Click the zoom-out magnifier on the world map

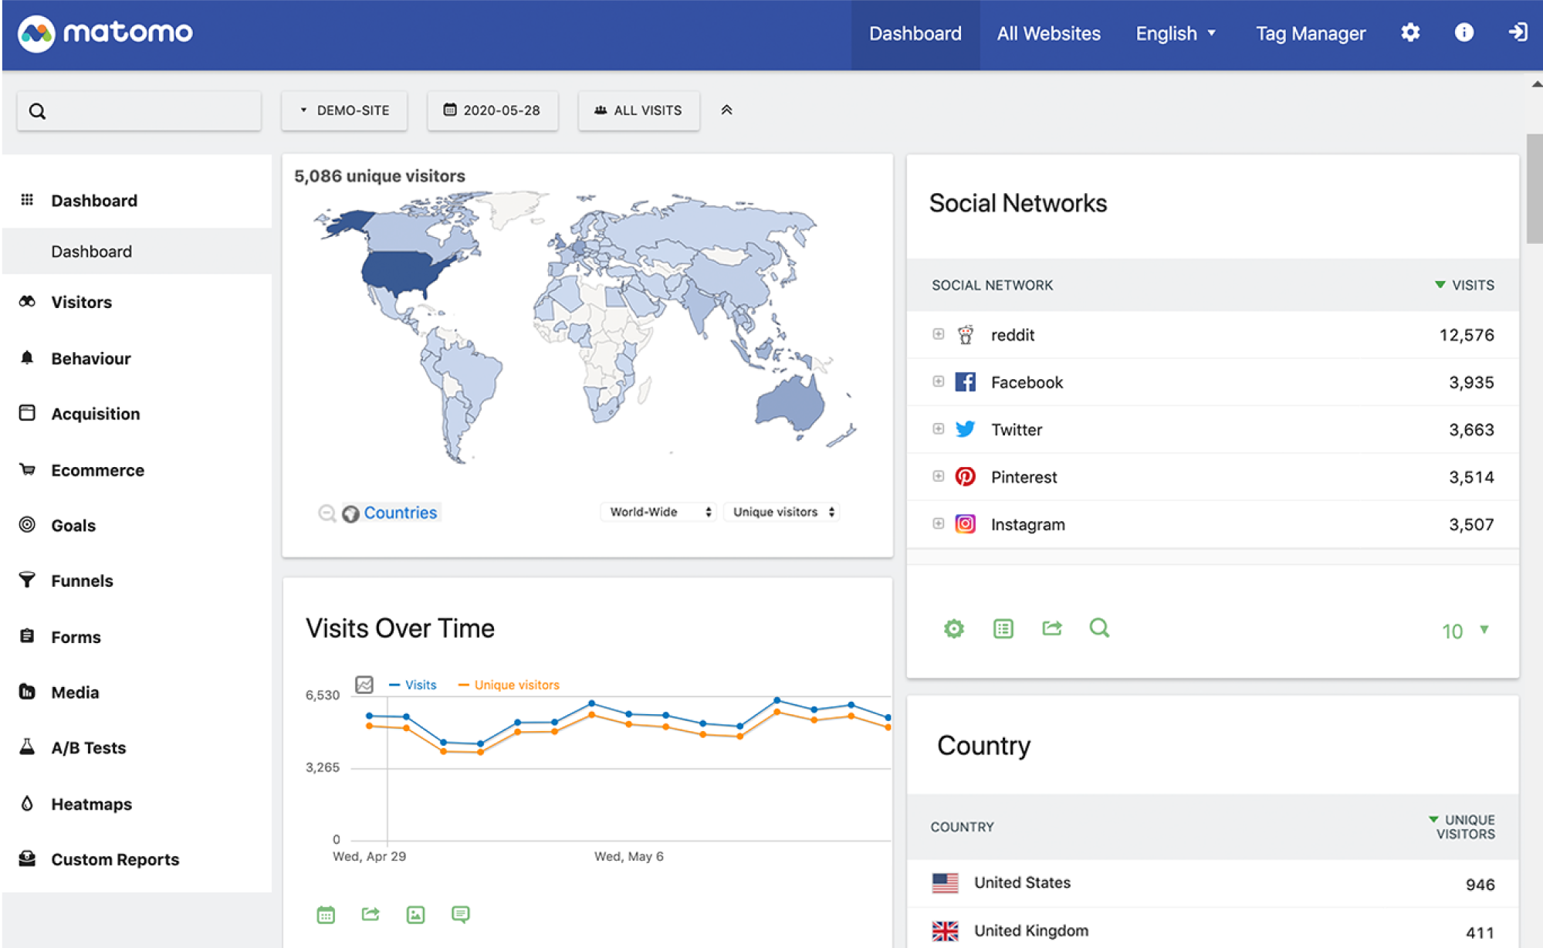tap(327, 513)
